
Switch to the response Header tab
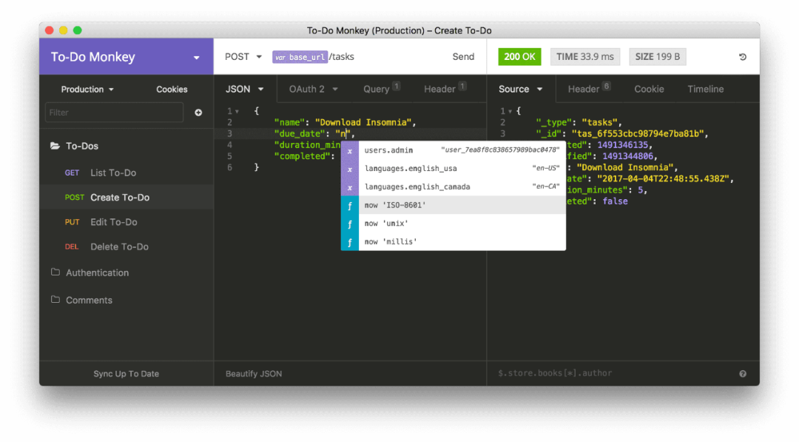click(589, 89)
